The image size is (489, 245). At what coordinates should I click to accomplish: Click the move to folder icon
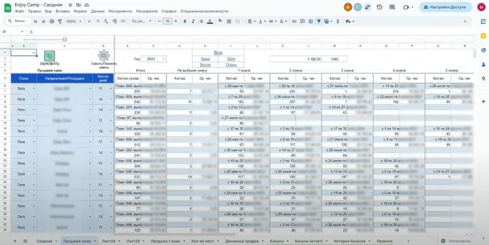78,5
